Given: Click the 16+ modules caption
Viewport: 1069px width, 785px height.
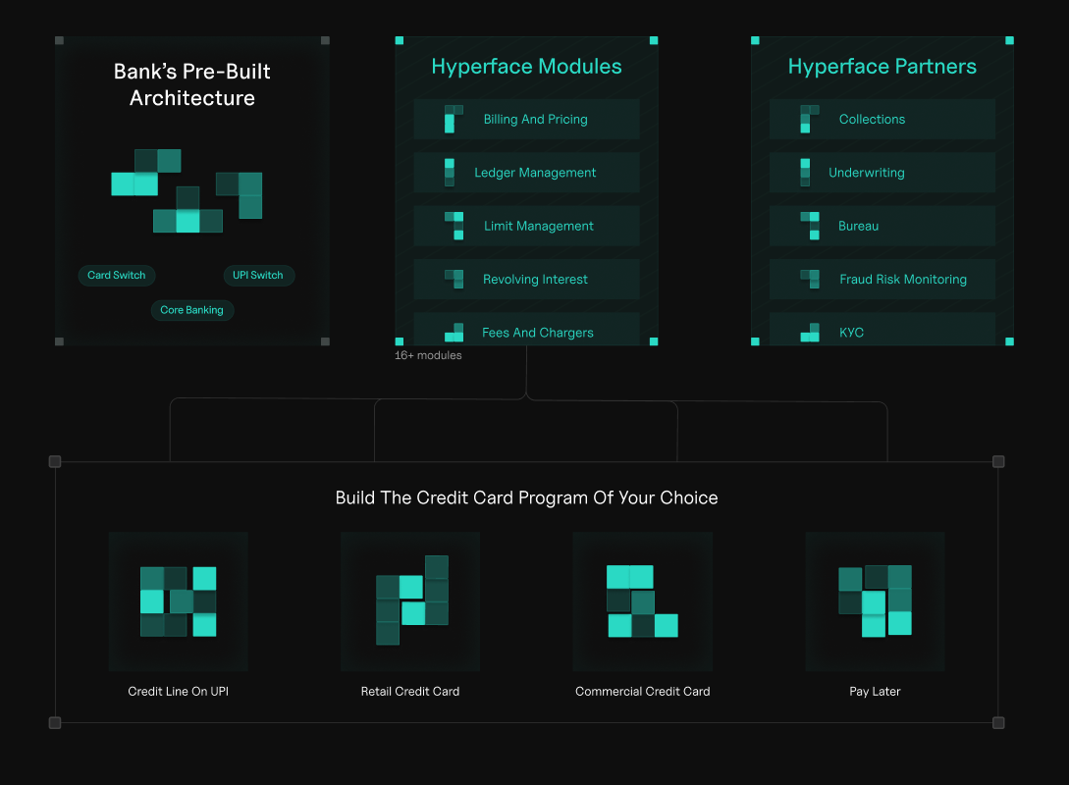Looking at the screenshot, I should pos(428,355).
